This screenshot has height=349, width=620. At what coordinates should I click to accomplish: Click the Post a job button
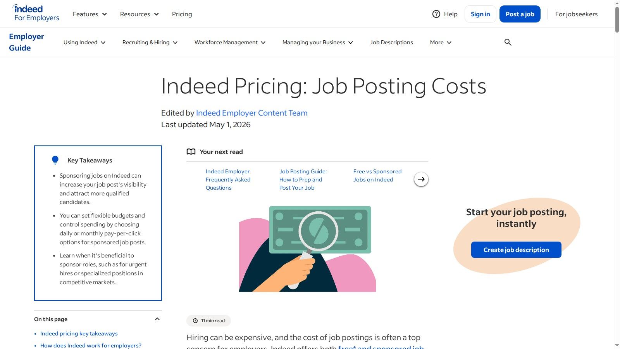(520, 14)
